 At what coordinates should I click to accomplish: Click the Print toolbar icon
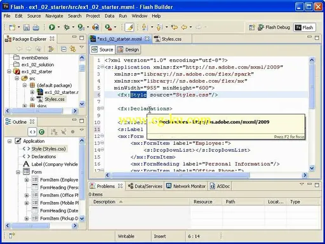[36, 27]
